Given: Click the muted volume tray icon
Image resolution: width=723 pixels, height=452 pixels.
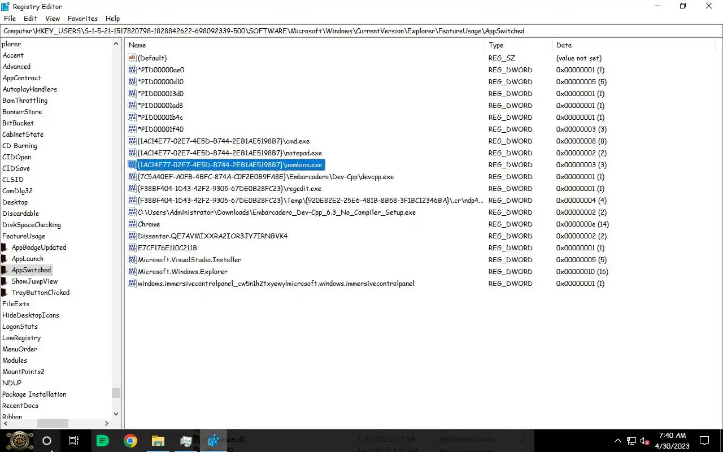Looking at the screenshot, I should 644,441.
